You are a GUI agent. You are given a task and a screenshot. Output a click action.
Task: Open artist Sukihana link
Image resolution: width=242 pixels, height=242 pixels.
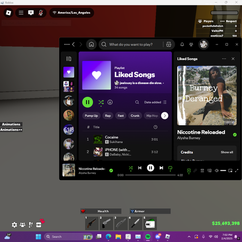(x=116, y=142)
